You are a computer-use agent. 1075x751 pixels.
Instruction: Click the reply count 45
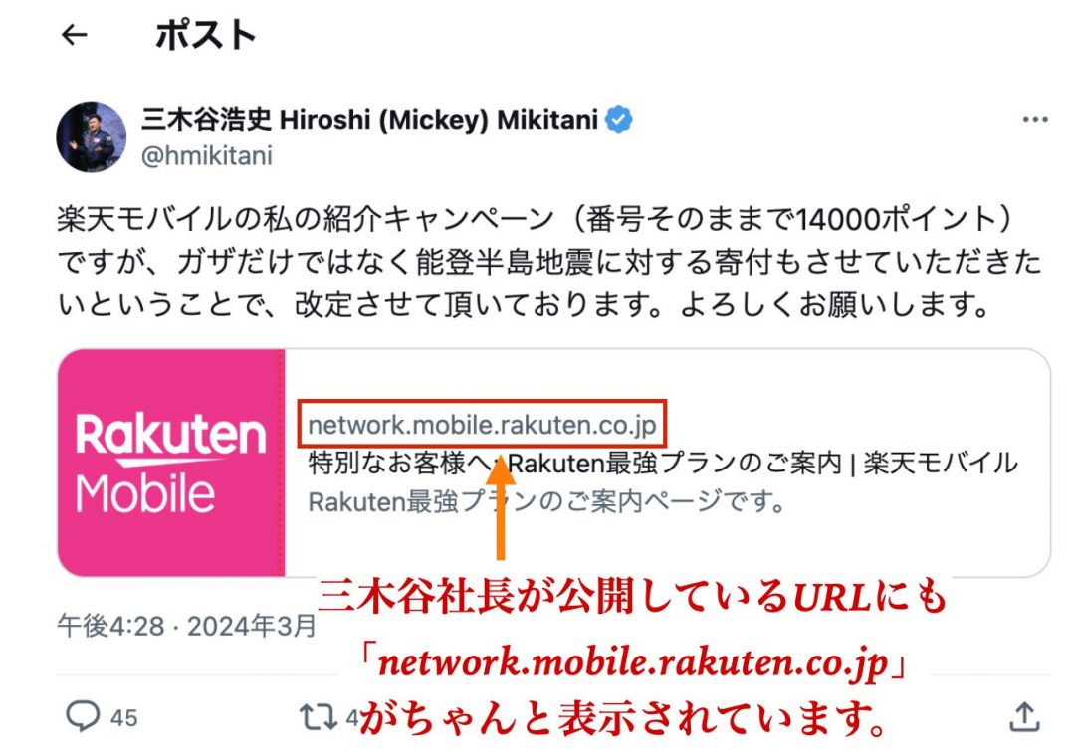point(124,717)
